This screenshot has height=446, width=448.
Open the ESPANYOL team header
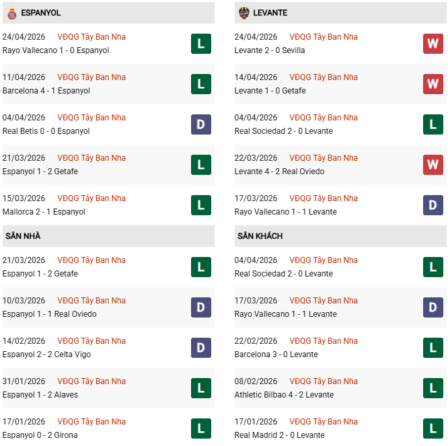[40, 13]
